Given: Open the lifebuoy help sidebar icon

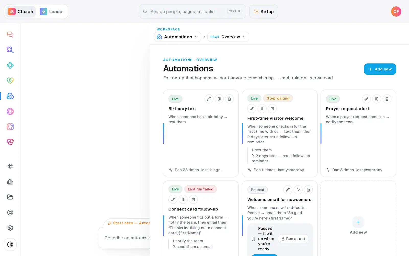Looking at the screenshot, I should [10, 212].
